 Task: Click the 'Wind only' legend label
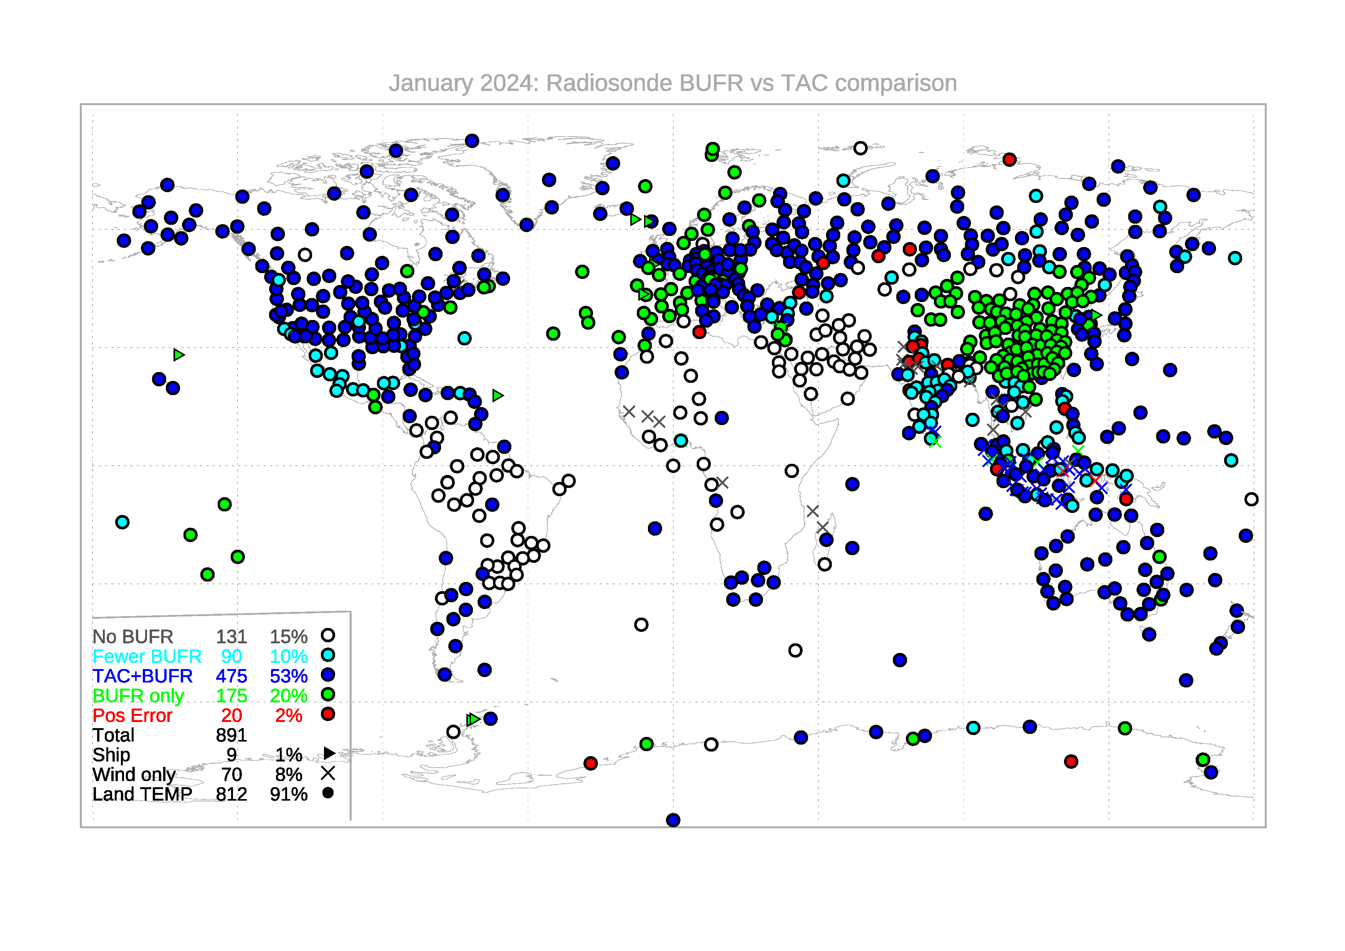[x=134, y=775]
